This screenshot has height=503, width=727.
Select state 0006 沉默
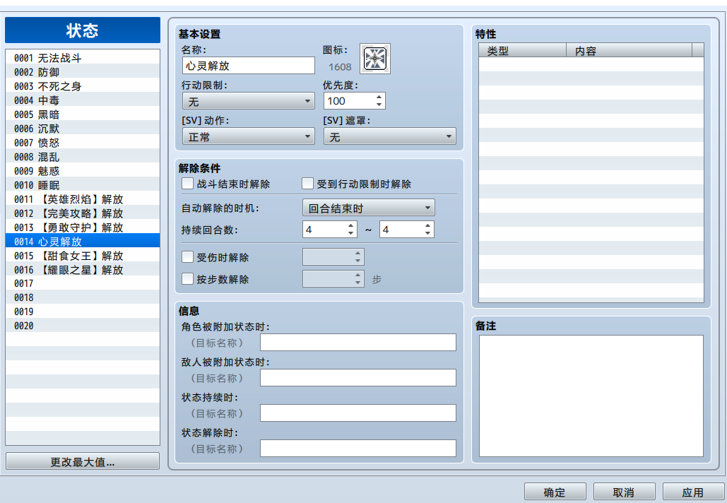point(83,129)
